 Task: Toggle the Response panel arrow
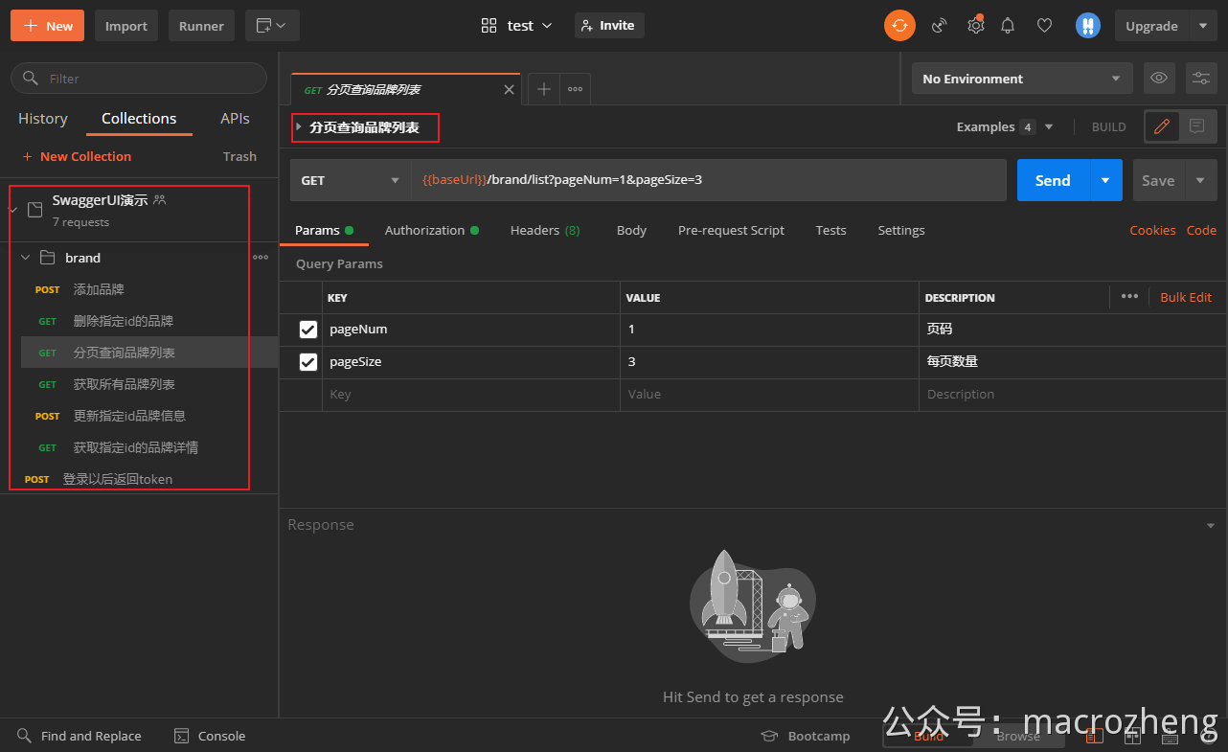(1211, 526)
